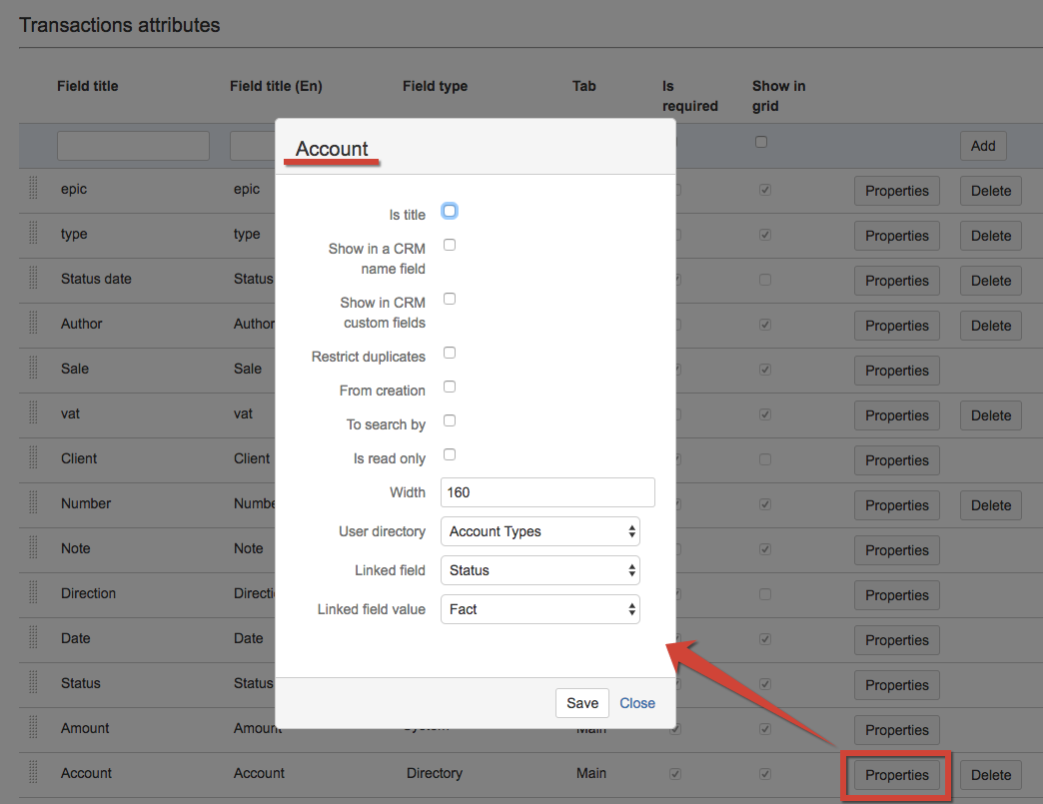
Task: Click drag handle of Status date row
Action: pos(33,279)
